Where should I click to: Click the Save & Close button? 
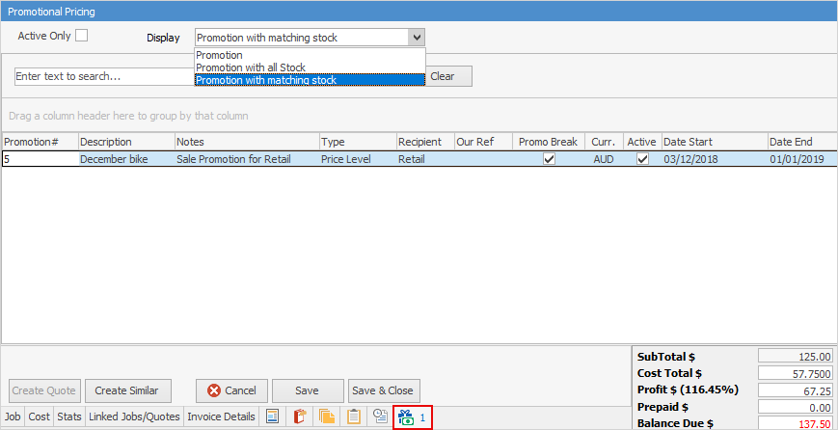tap(382, 390)
